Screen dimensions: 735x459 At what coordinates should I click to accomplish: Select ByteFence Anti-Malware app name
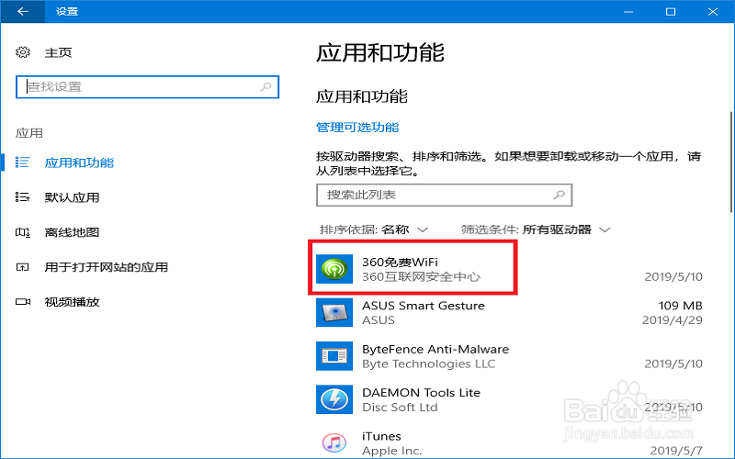coord(435,349)
